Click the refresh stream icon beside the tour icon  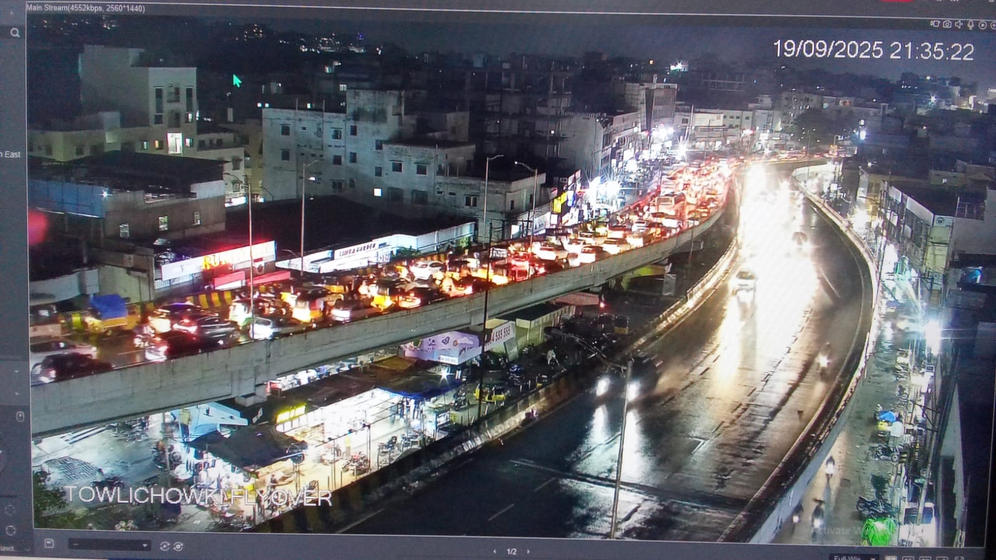[x=179, y=546]
